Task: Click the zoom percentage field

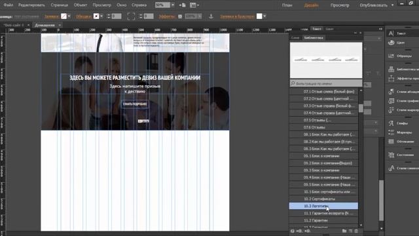Action: coord(162,5)
